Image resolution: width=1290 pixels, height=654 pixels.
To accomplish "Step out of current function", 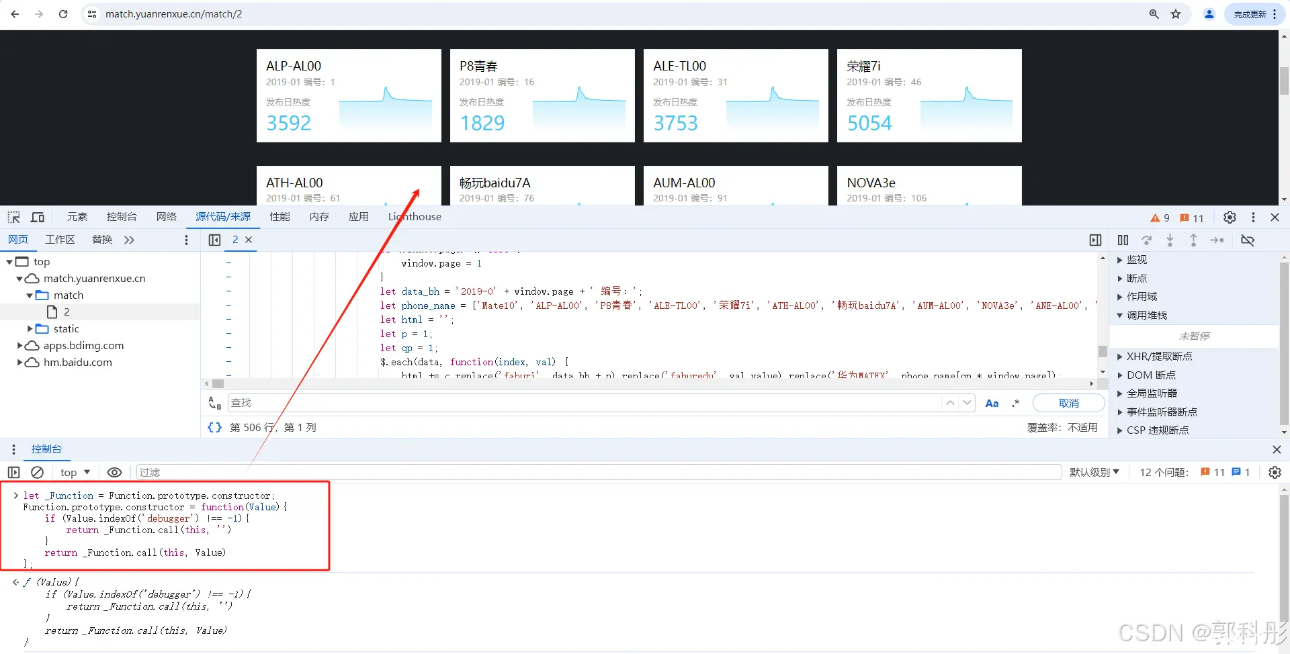I will coord(1193,240).
